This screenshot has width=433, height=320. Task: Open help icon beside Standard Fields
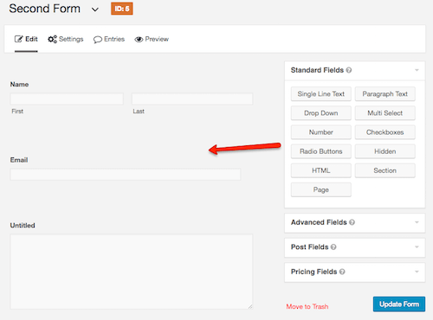pyautogui.click(x=349, y=70)
